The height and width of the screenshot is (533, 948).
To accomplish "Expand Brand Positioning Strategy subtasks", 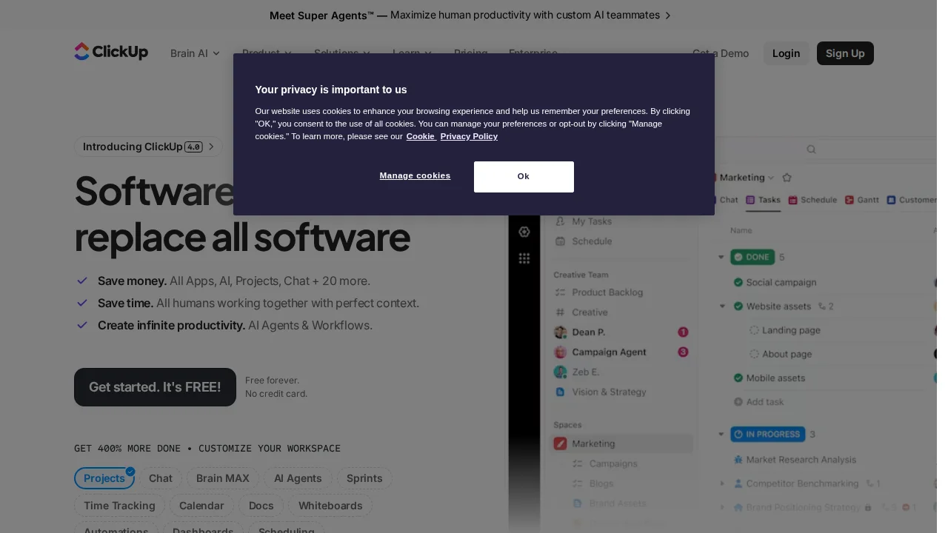I will click(723, 507).
